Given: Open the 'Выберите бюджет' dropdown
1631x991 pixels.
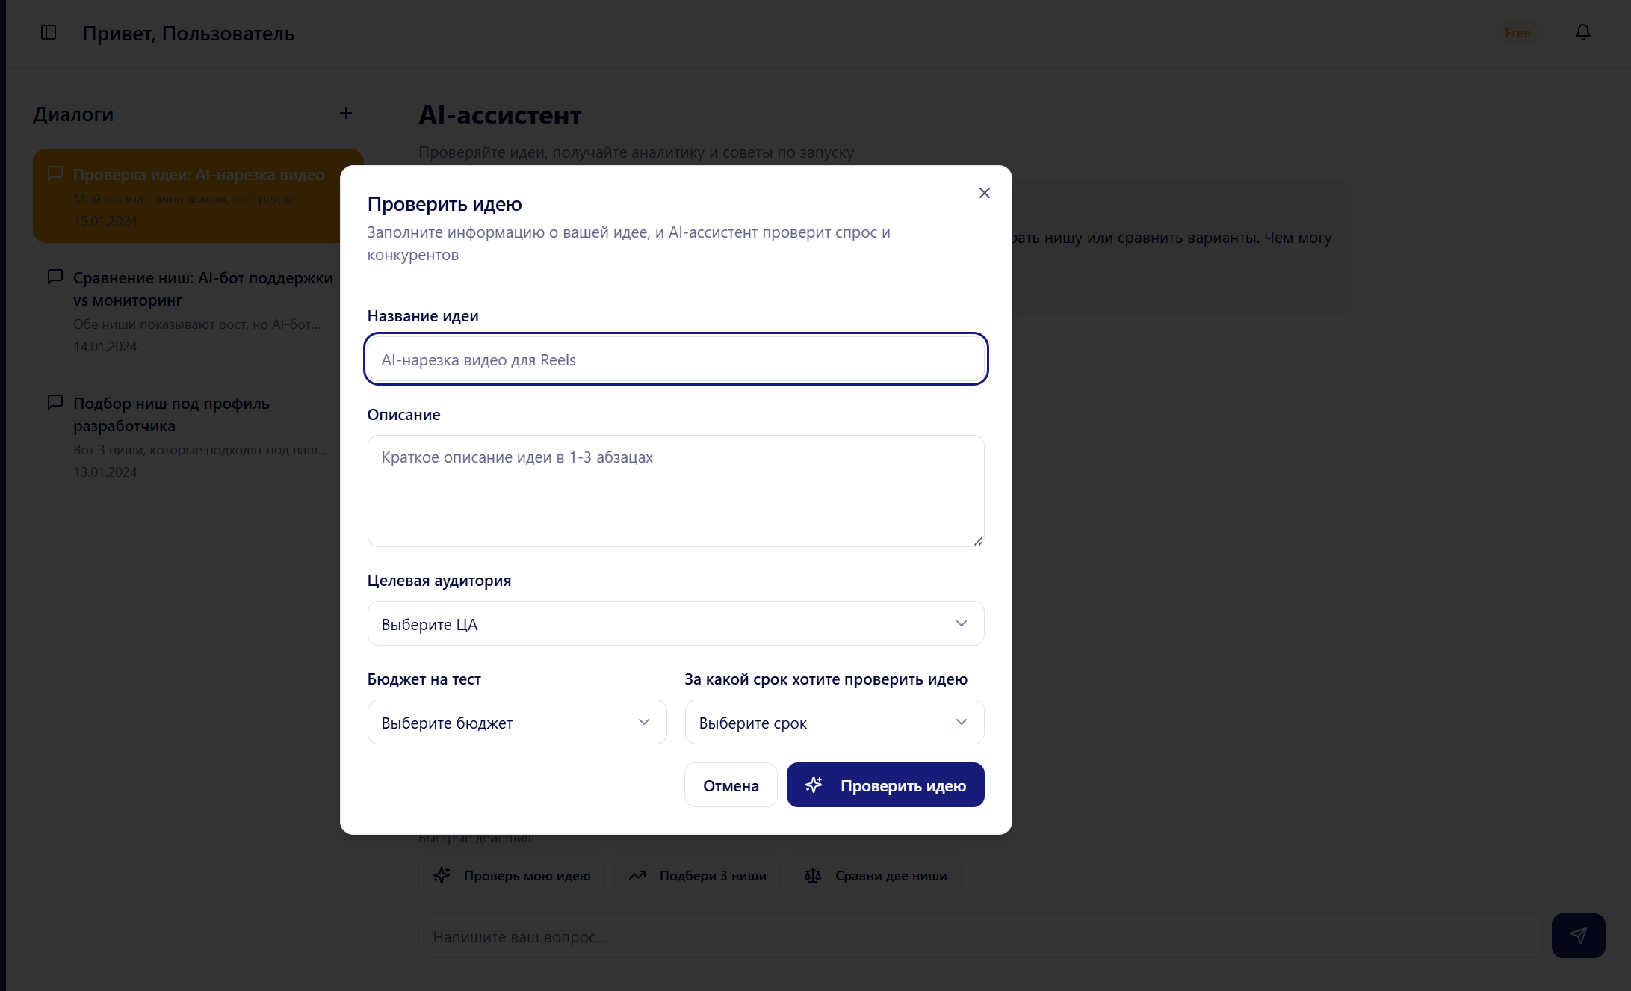Looking at the screenshot, I should click(x=516, y=722).
